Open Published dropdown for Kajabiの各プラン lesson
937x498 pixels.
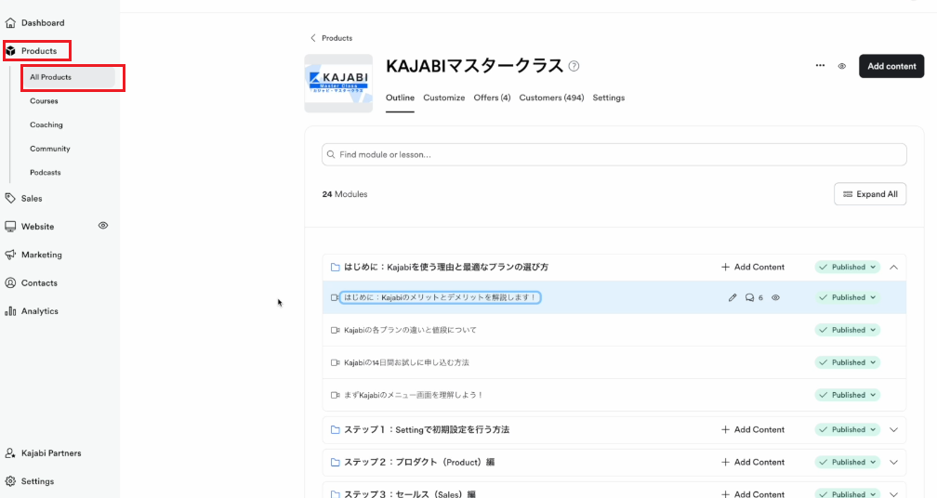click(x=848, y=330)
